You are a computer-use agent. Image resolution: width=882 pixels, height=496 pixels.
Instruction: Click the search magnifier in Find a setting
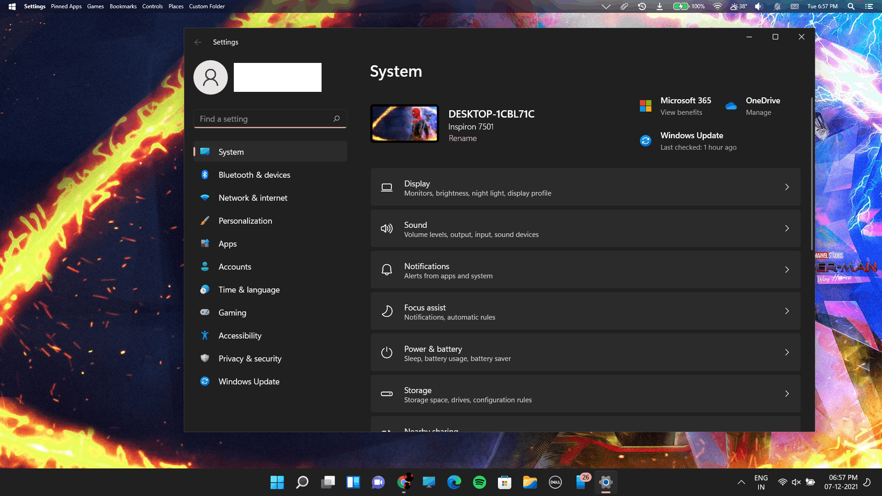click(x=336, y=118)
